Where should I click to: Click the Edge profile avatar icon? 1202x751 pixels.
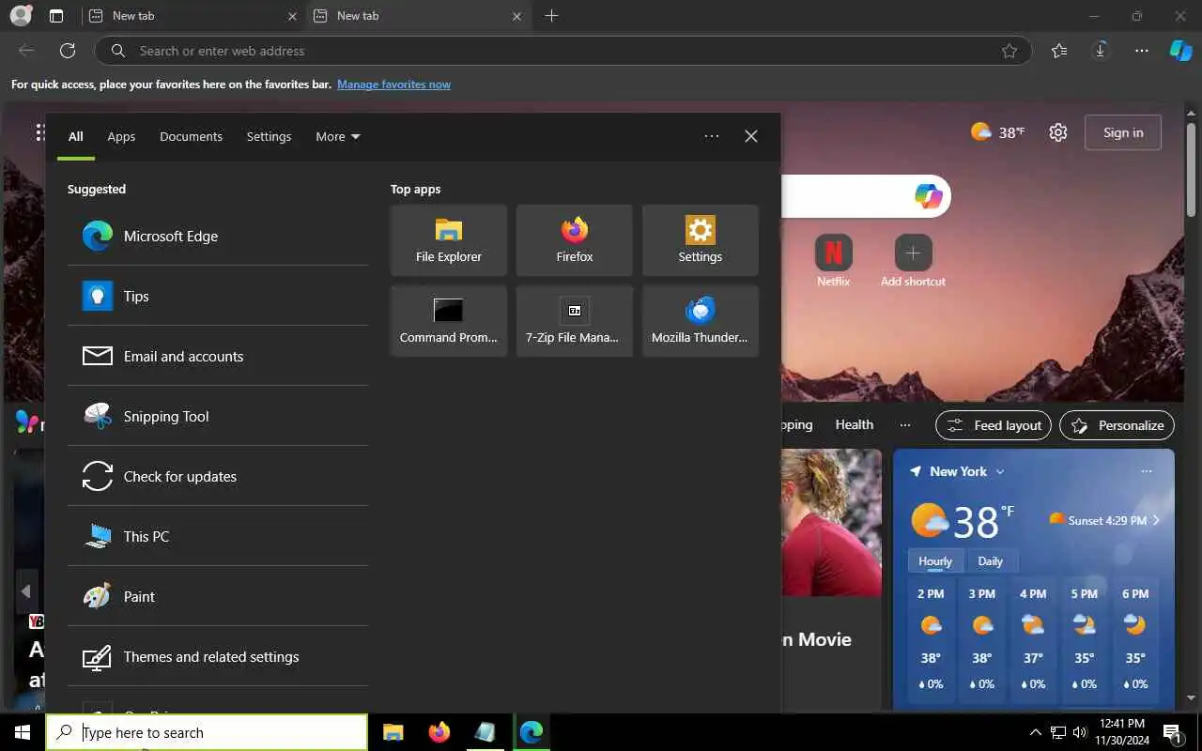(21, 16)
